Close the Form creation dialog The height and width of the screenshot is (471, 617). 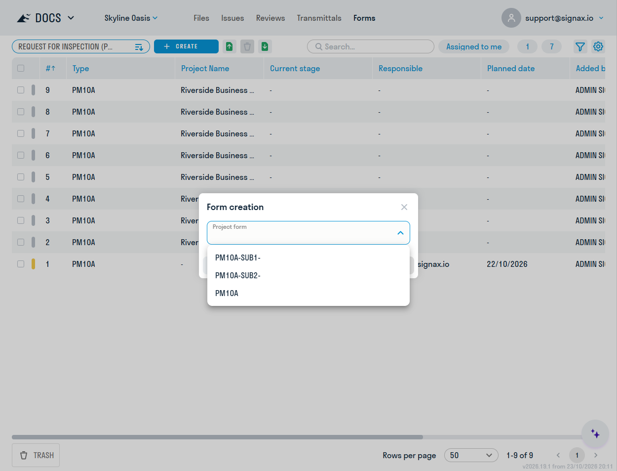tap(404, 207)
